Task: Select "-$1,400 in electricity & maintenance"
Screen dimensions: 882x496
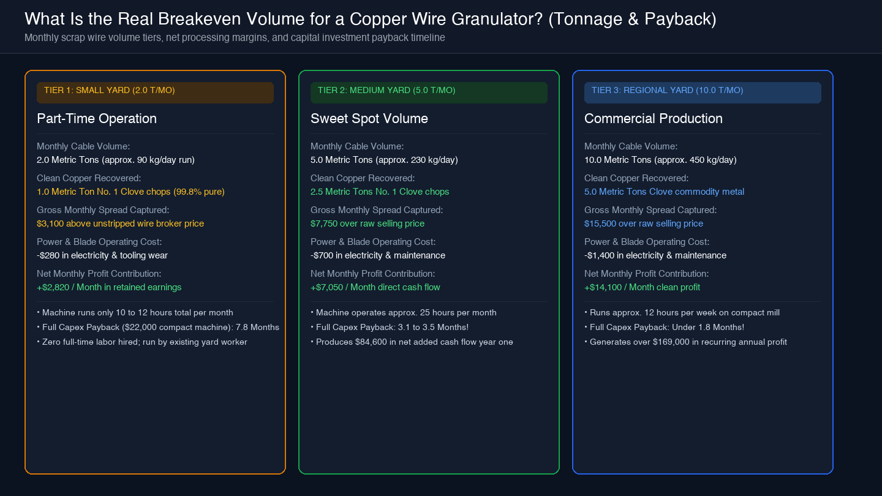Action: click(x=655, y=255)
